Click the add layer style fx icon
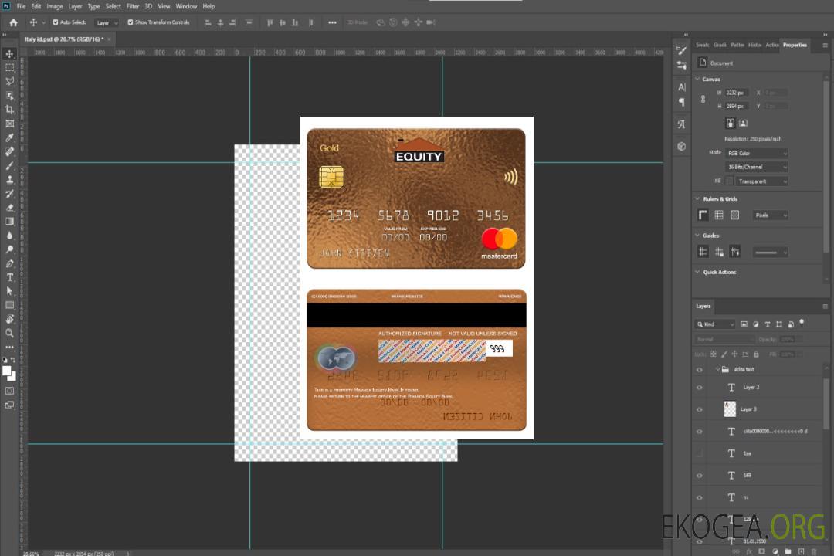The image size is (834, 556). coord(749,551)
